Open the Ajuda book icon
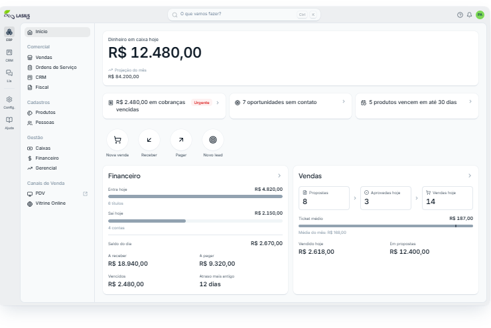This screenshot has height=328, width=491. pyautogui.click(x=9, y=120)
